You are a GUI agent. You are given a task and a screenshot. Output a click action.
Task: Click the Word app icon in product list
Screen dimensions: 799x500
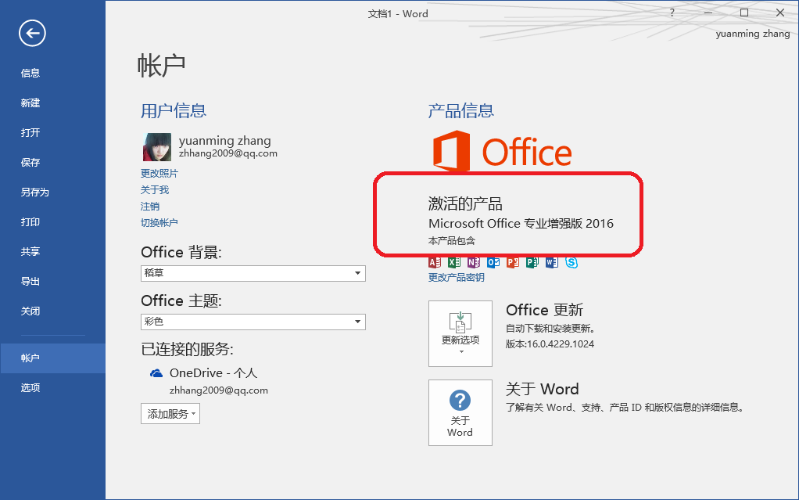coord(552,262)
